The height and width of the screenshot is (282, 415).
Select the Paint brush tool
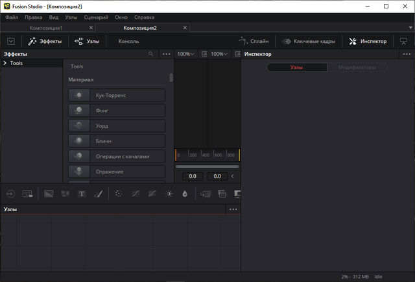[x=99, y=194]
